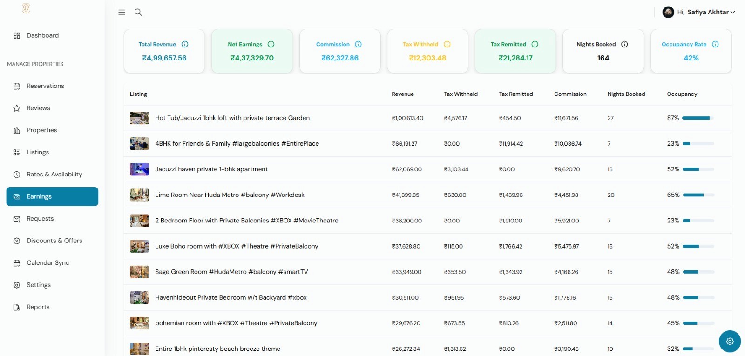This screenshot has width=745, height=356.
Task: Click the Lime Room listing thumbnail
Action: (x=139, y=195)
